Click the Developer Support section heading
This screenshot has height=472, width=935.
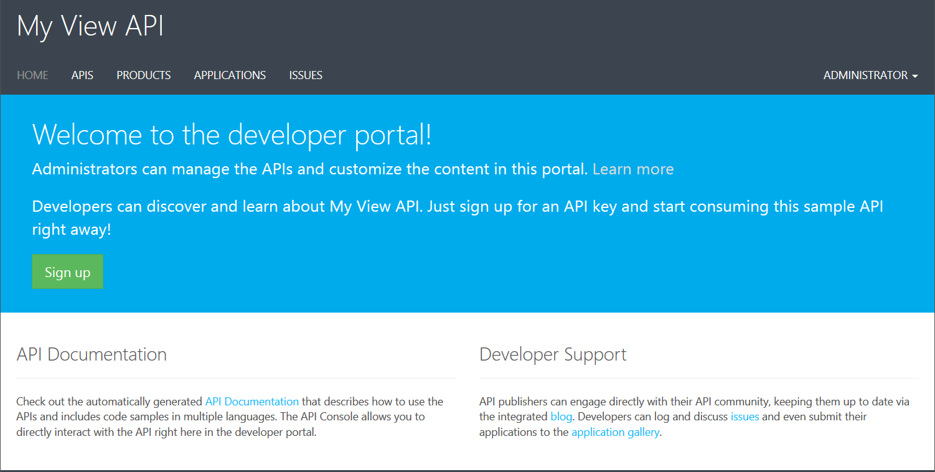553,355
